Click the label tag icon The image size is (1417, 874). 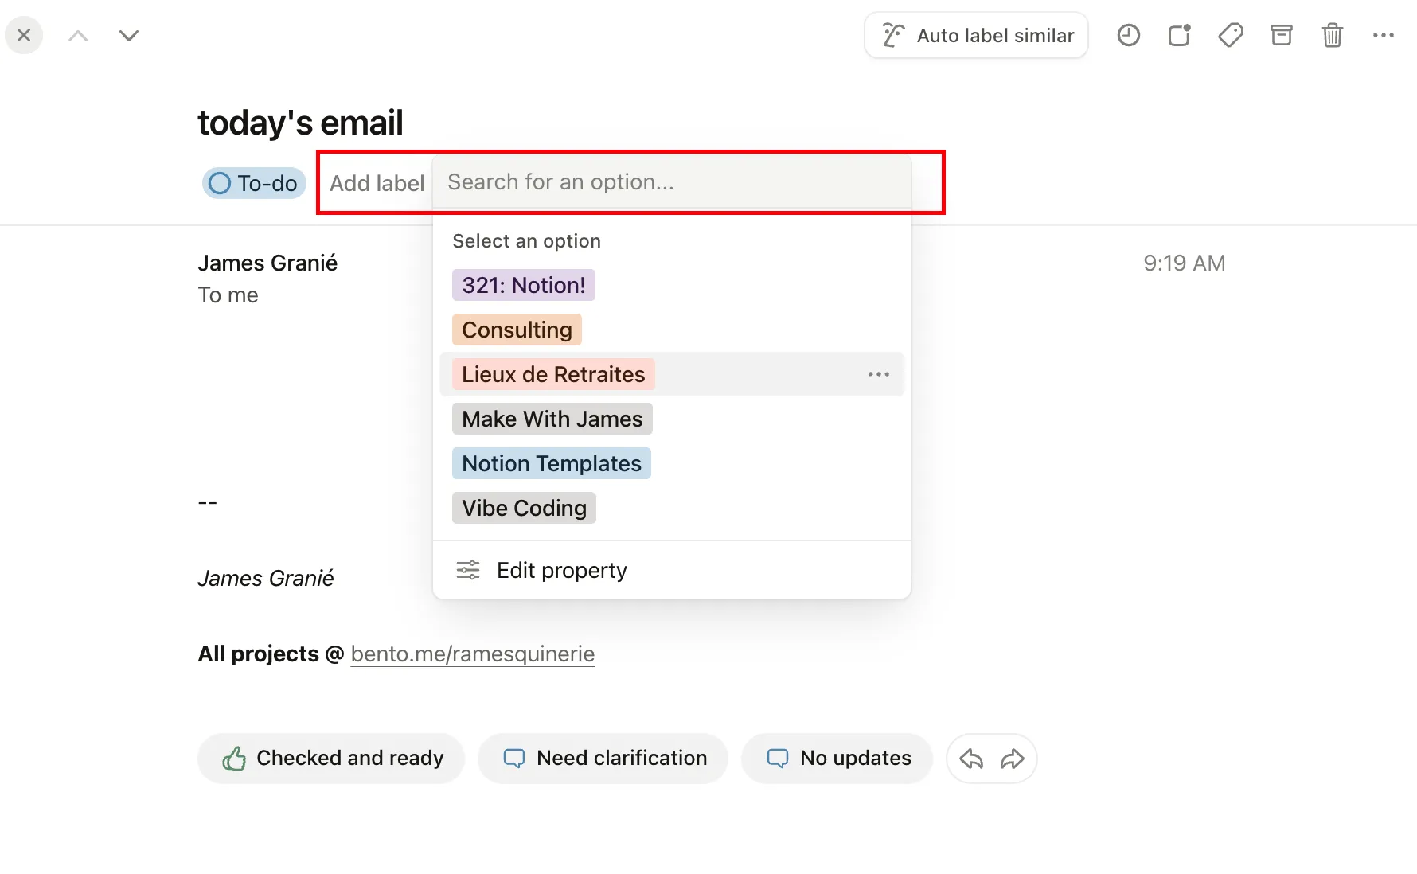point(1230,36)
